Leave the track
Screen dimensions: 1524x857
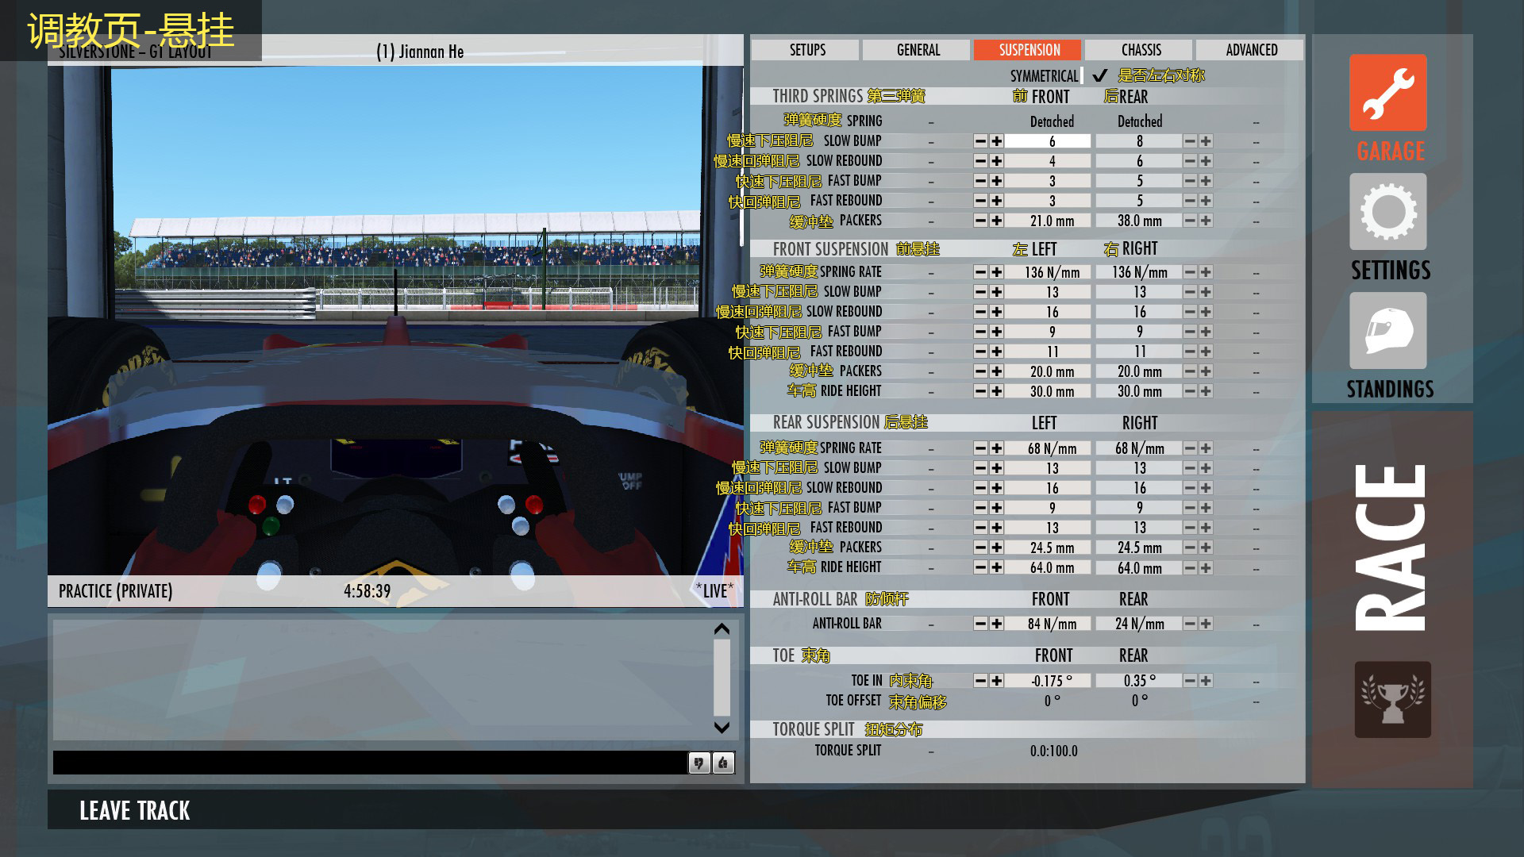point(135,810)
